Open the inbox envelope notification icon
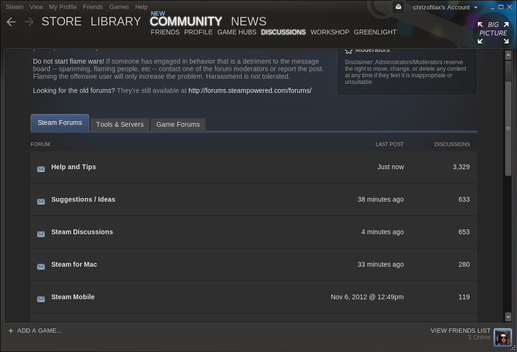This screenshot has width=517, height=352. 398,7
